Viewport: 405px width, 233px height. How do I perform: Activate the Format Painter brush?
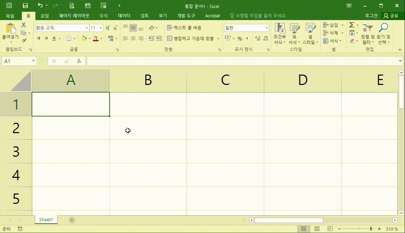(x=24, y=41)
